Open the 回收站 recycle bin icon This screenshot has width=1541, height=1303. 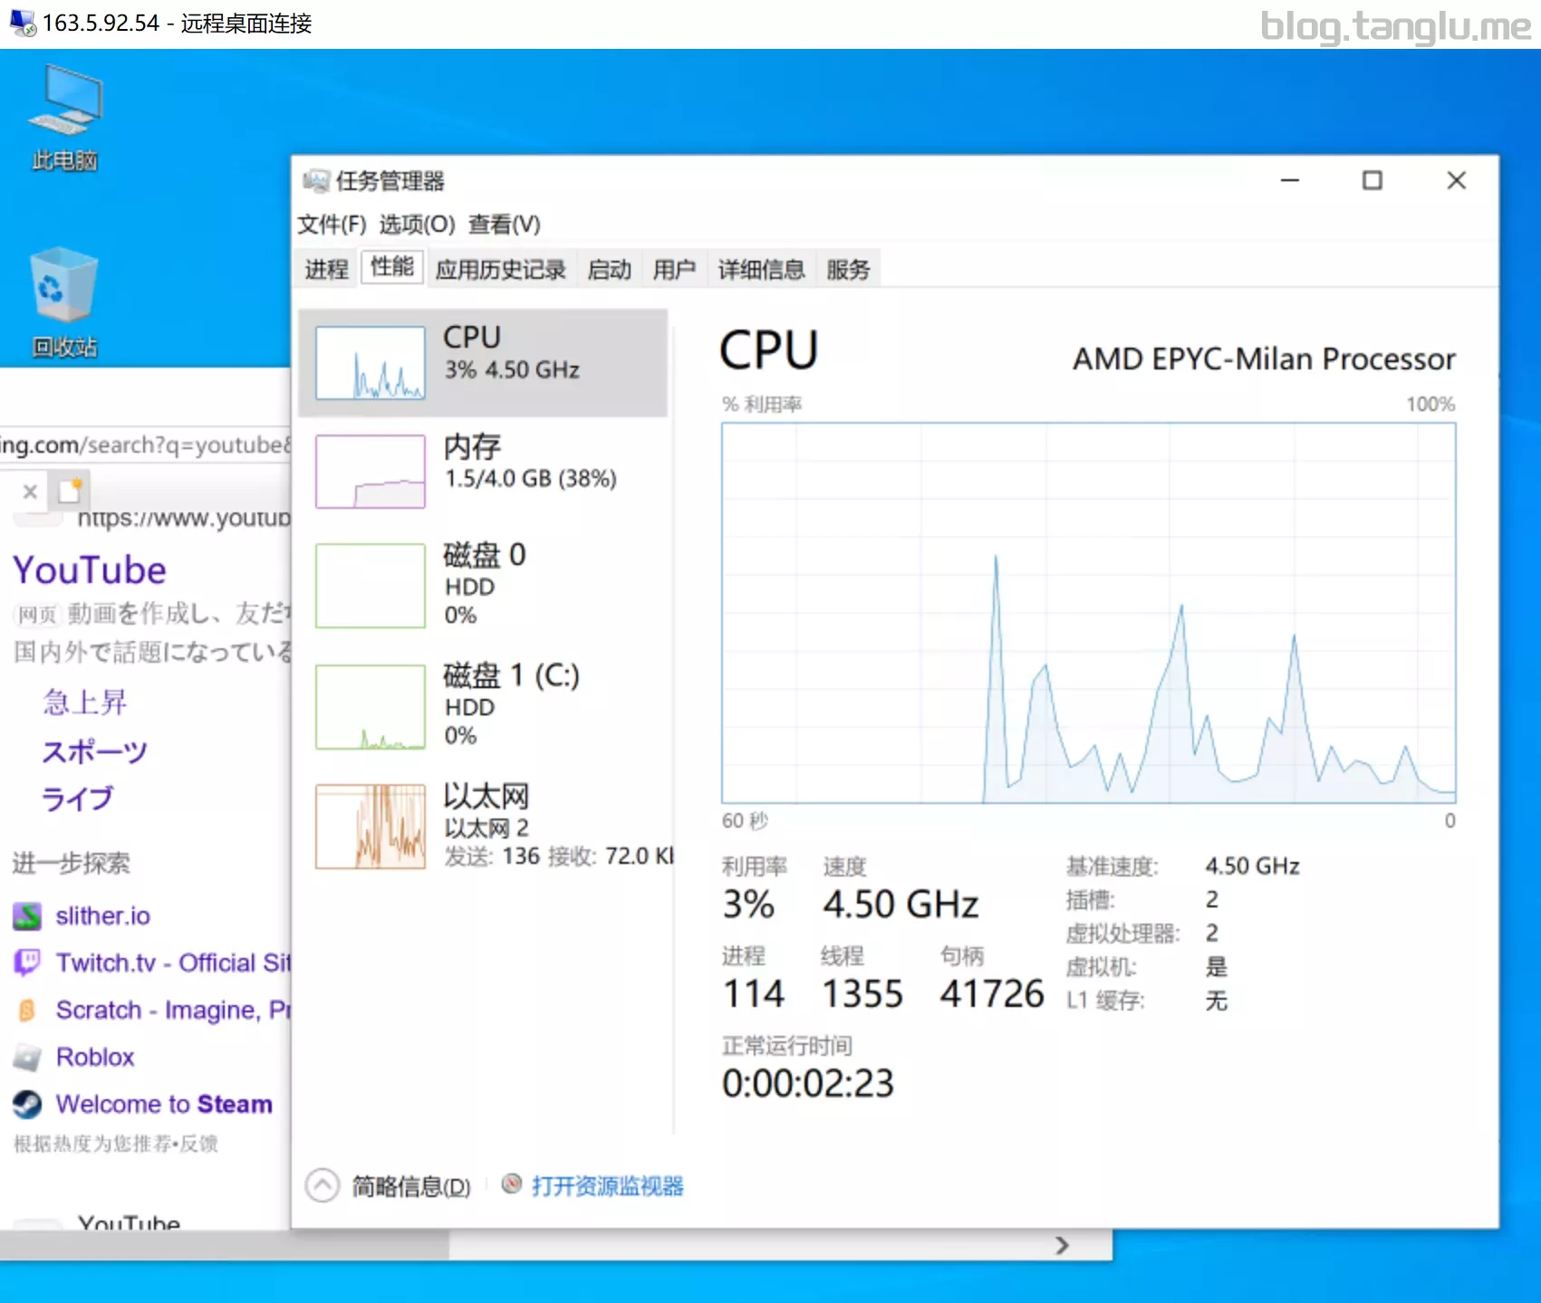pyautogui.click(x=65, y=303)
